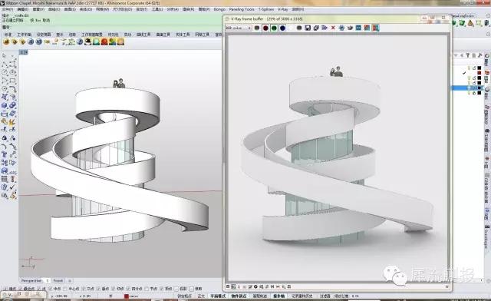Toggle the 投影 osnap checkbox
The height and width of the screenshot is (301, 491).
click(176, 289)
